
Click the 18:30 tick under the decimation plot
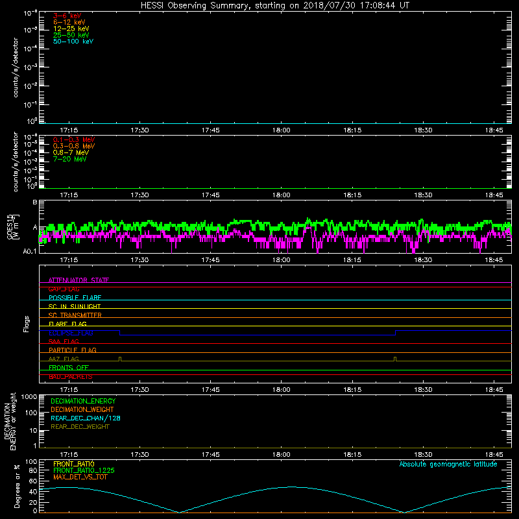tap(423, 455)
